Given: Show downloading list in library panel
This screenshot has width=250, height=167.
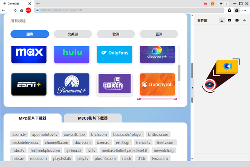Looking at the screenshot, I should [222, 20].
